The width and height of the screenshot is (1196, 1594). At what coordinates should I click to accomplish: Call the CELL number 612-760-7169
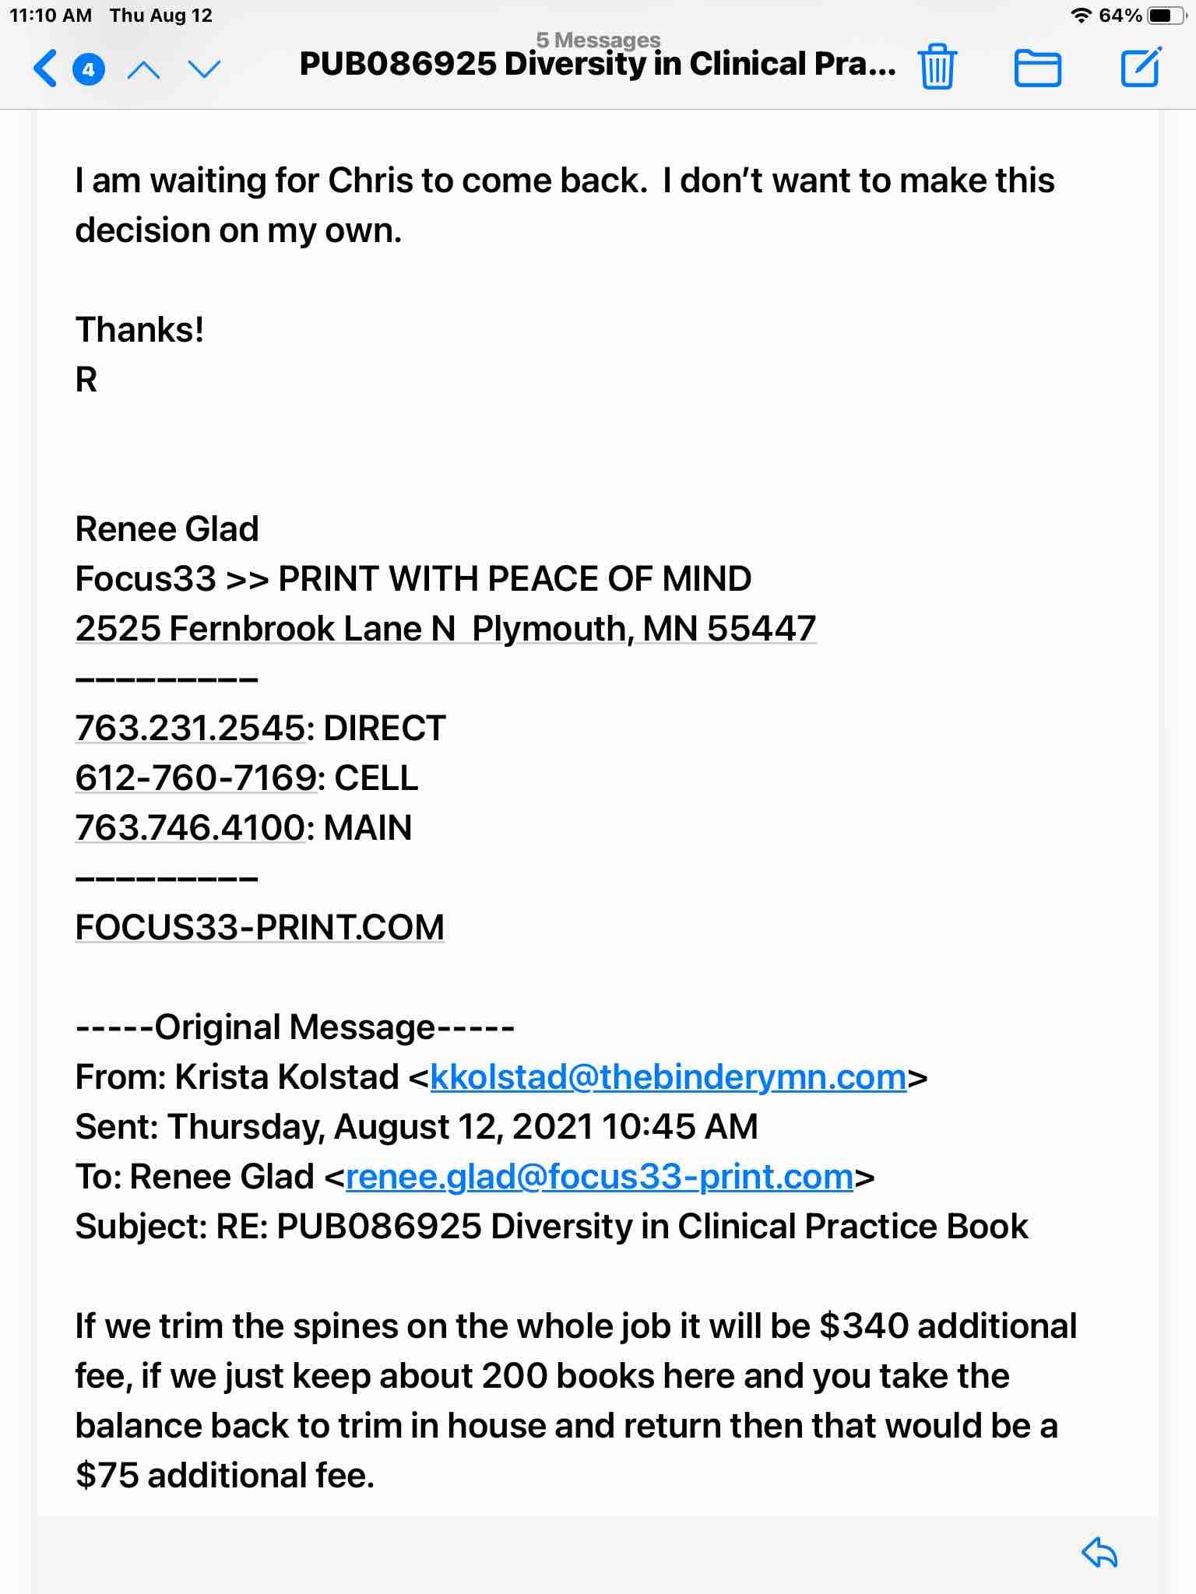click(196, 778)
